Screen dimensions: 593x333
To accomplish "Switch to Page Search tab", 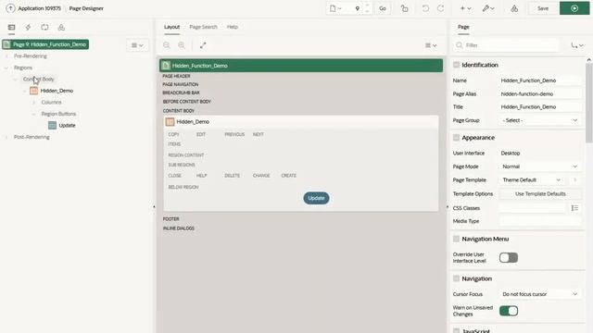I will point(204,27).
